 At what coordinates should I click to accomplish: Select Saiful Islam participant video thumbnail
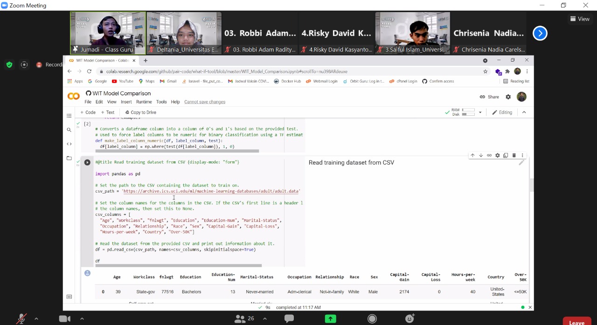(x=413, y=33)
